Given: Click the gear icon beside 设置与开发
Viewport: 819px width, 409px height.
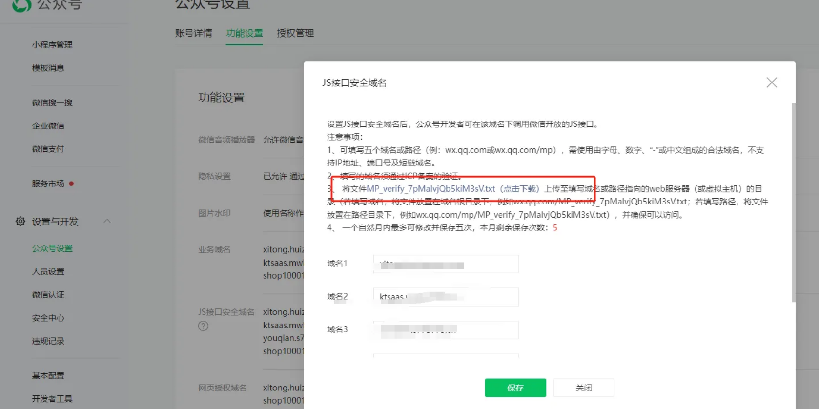Looking at the screenshot, I should [x=20, y=221].
